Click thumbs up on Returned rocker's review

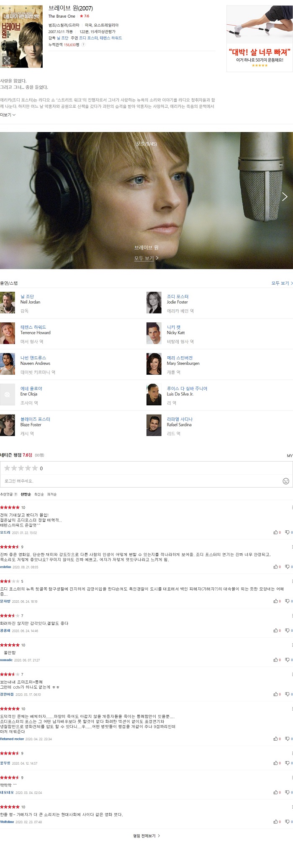277,739
